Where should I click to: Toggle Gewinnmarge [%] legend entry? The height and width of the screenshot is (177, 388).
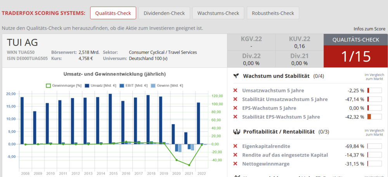pos(64,86)
